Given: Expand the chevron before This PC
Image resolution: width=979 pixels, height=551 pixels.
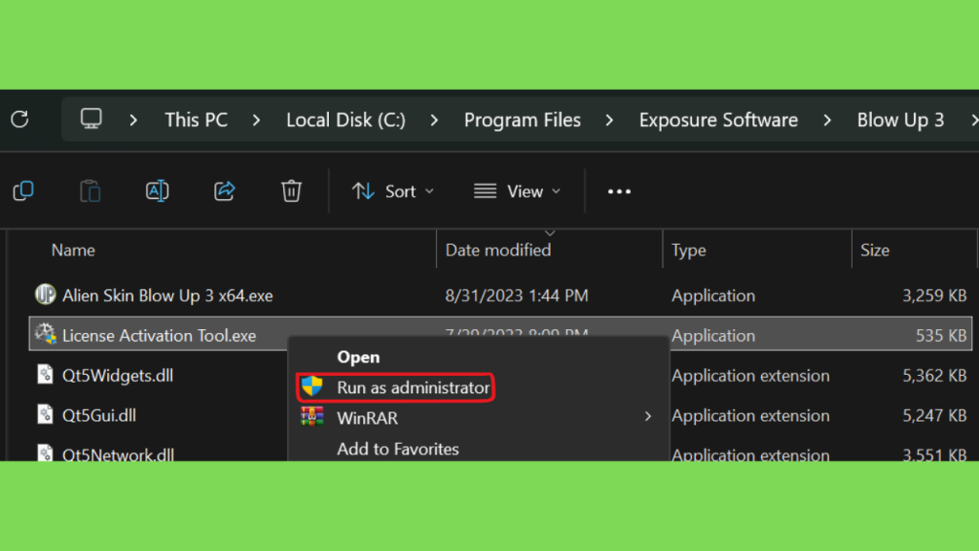Looking at the screenshot, I should 133,120.
